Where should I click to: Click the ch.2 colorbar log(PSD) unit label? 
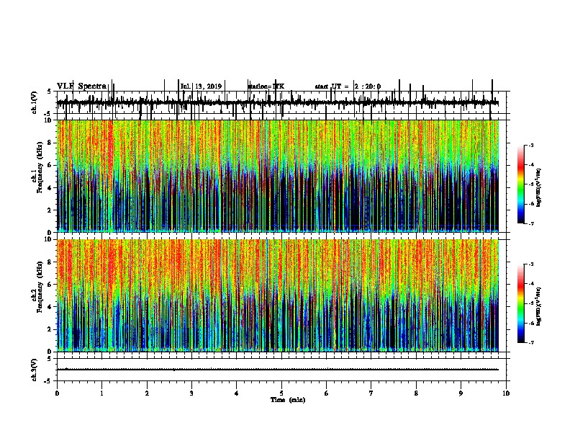[x=539, y=306]
